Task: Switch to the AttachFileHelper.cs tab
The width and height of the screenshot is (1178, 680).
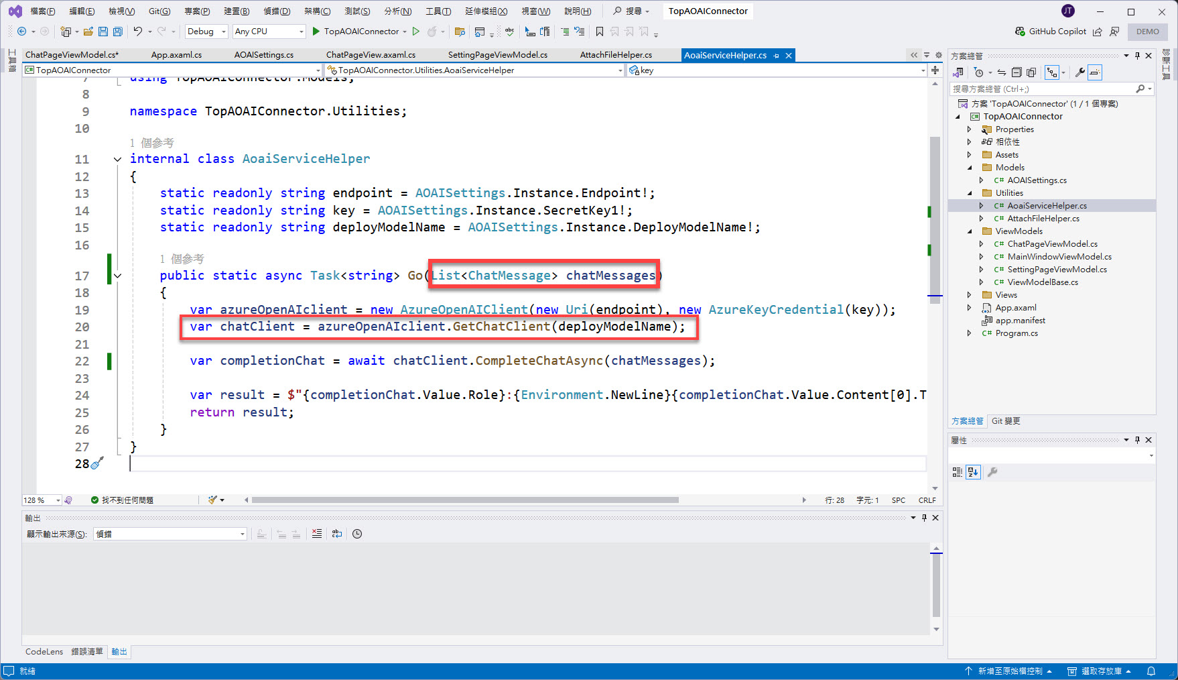Action: [616, 55]
